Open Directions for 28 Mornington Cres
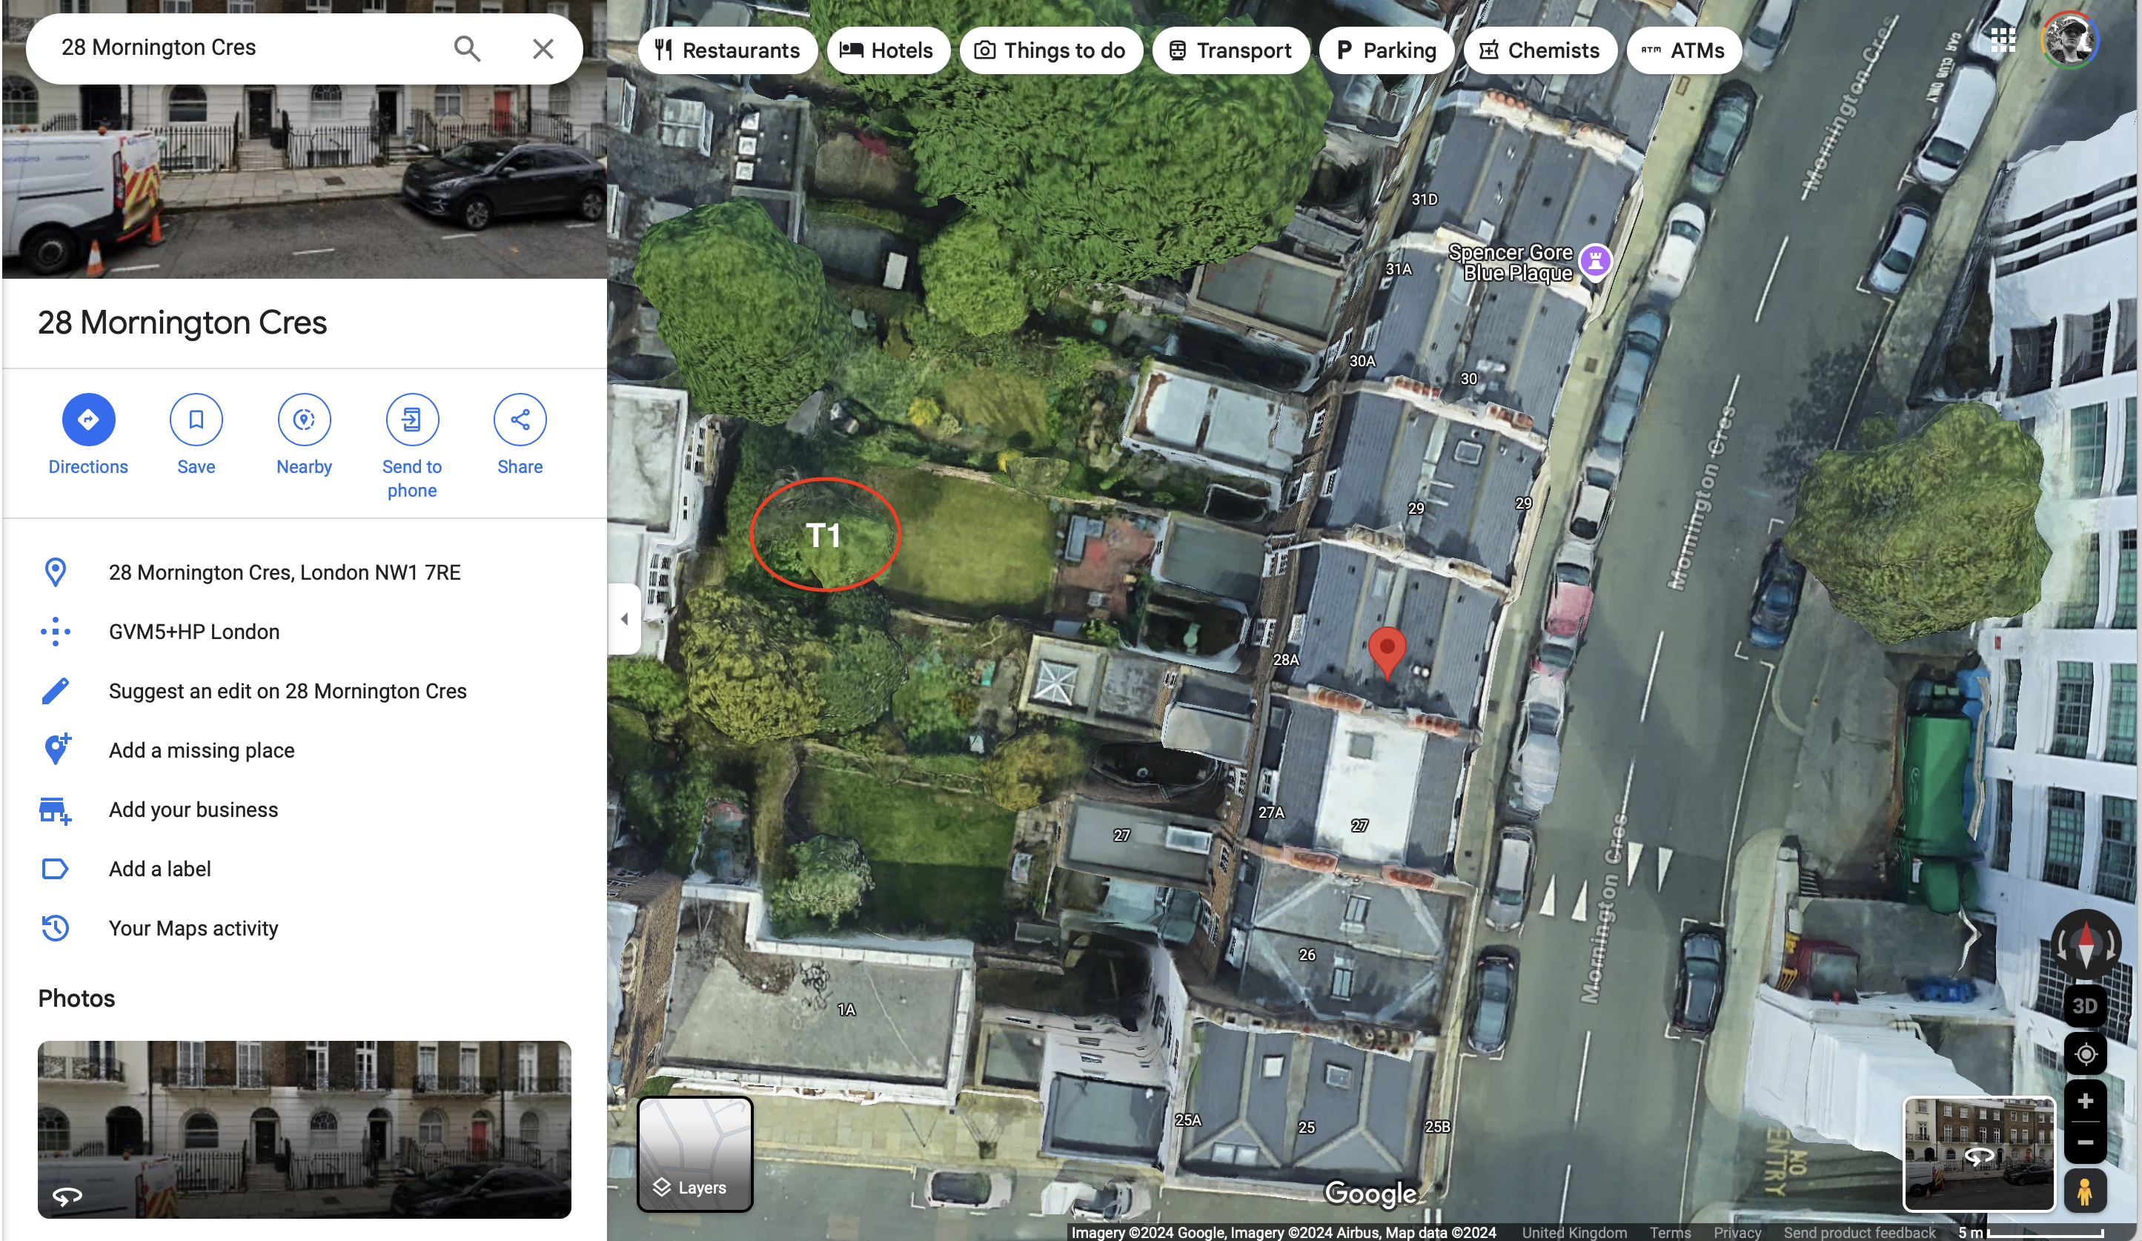 coord(88,419)
